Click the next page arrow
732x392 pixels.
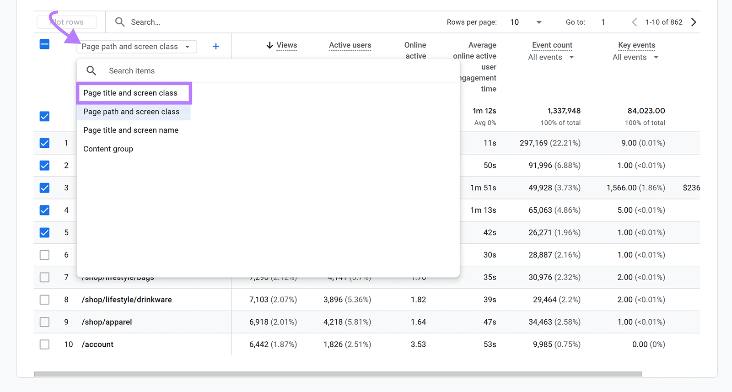pyautogui.click(x=694, y=22)
